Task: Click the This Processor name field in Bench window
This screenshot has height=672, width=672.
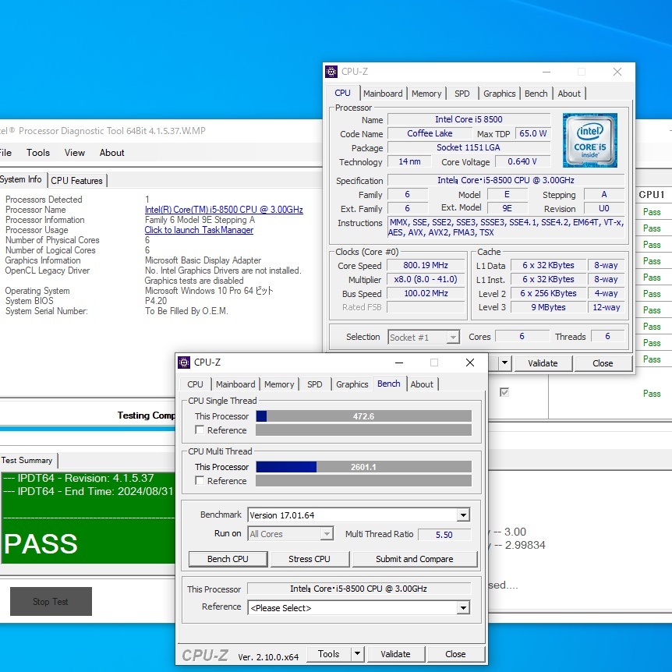Action: 359,589
